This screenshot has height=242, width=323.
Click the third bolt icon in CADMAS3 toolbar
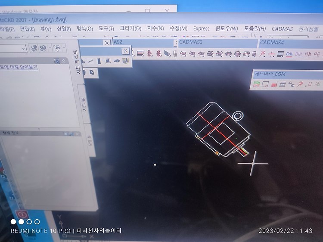coord(201,54)
